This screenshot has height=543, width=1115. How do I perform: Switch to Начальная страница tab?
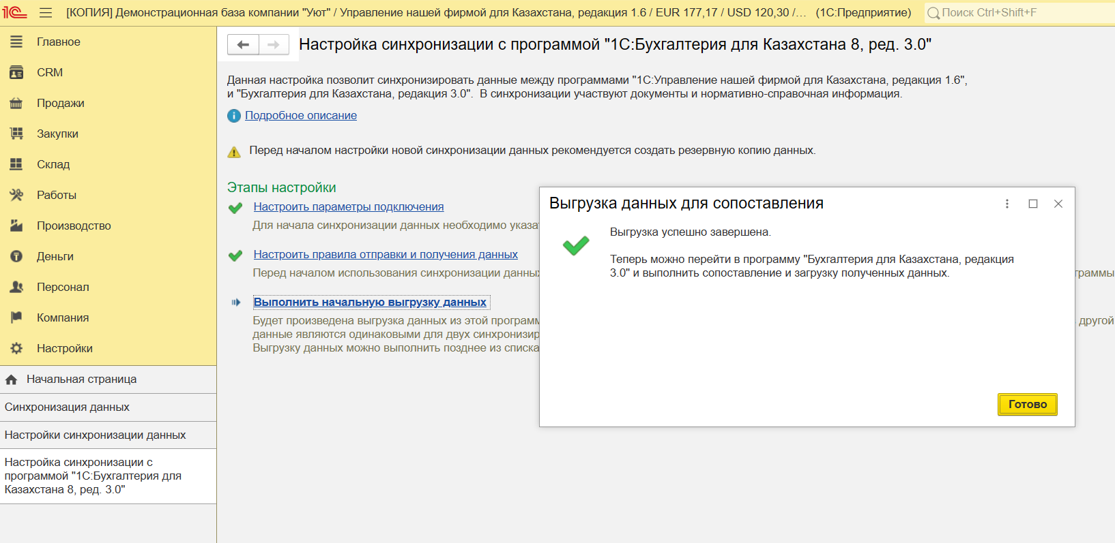pyautogui.click(x=81, y=379)
